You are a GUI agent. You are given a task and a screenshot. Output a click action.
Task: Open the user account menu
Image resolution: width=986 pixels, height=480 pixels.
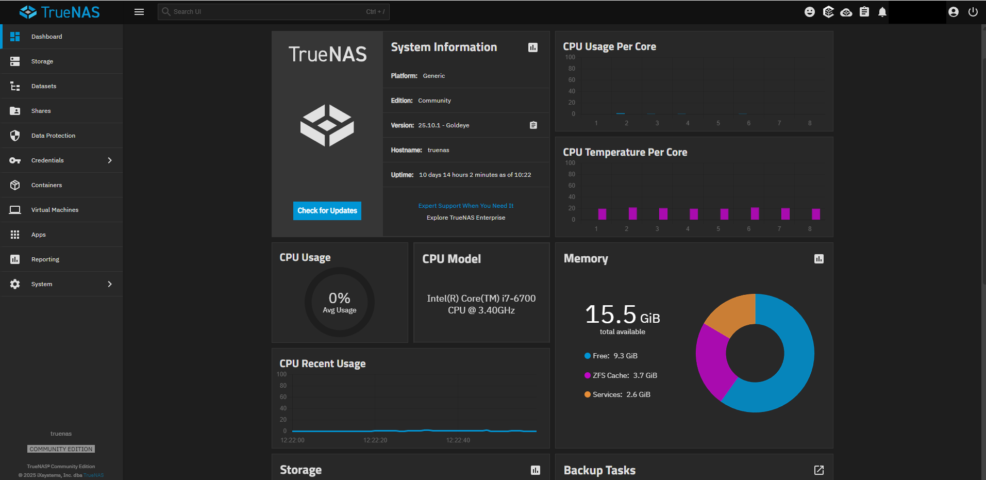pos(954,12)
